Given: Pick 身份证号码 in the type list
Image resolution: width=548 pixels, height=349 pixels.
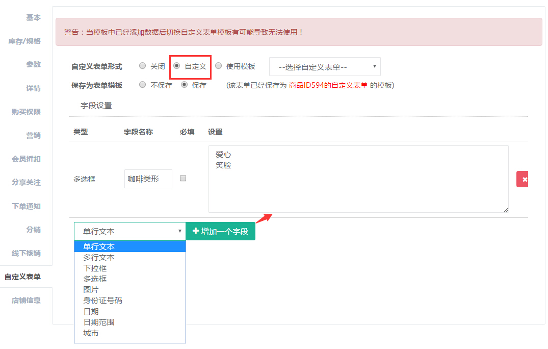Looking at the screenshot, I should pos(103,301).
